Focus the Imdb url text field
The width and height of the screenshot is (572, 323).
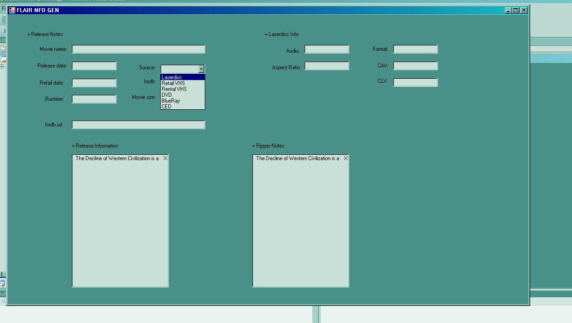click(138, 125)
